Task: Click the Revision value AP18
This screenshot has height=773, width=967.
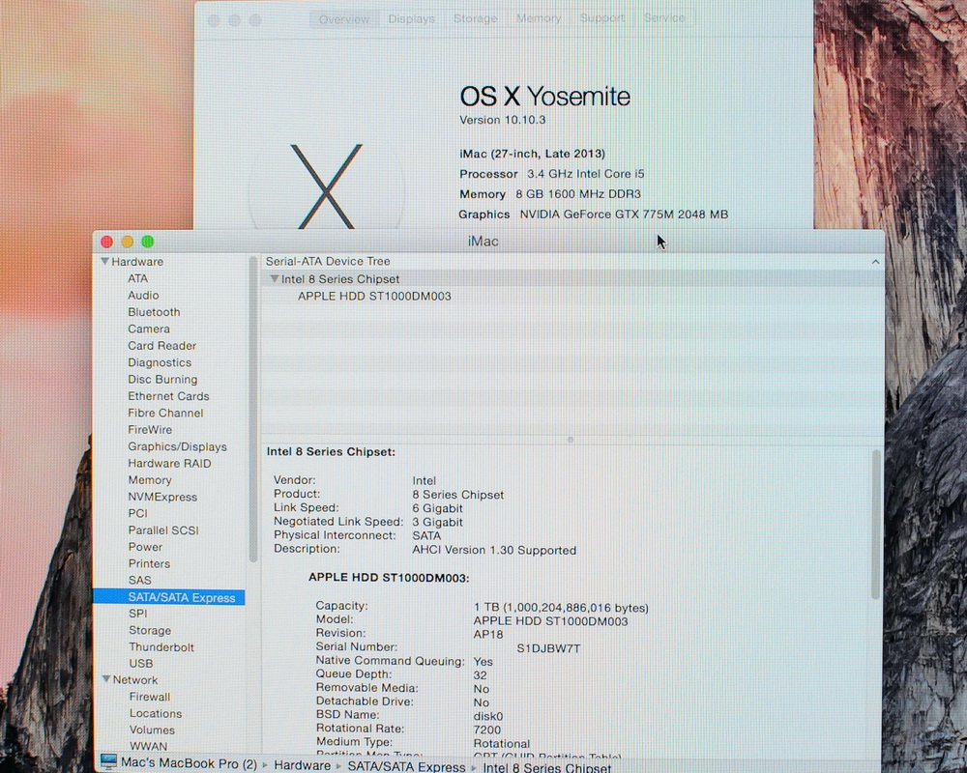Action: click(x=487, y=634)
